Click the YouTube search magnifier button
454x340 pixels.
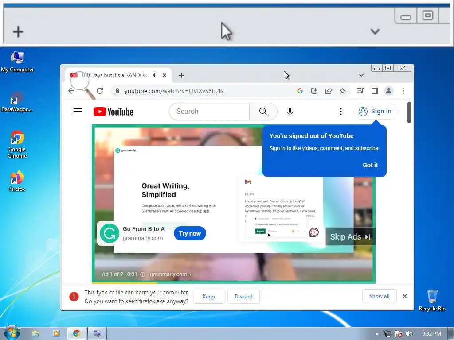(x=263, y=111)
